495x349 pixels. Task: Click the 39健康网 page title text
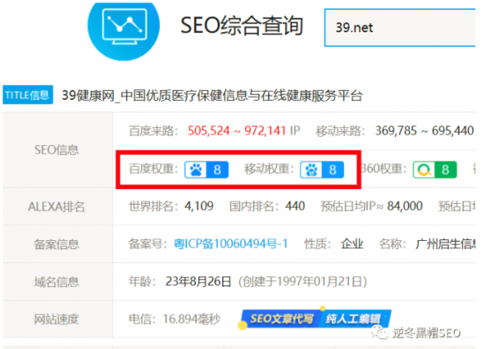212,95
